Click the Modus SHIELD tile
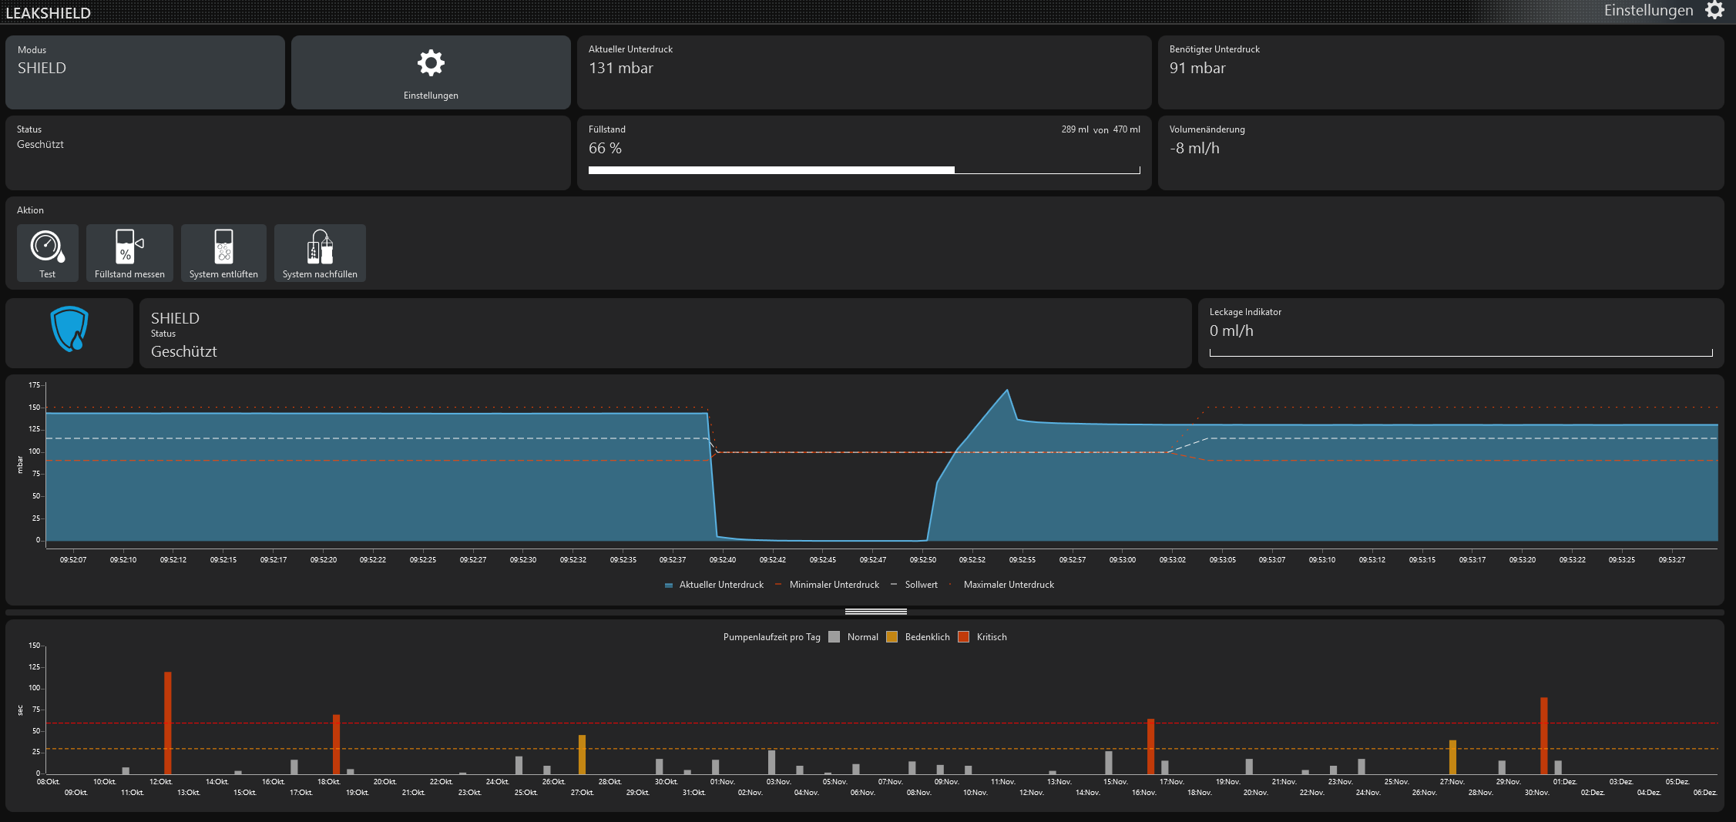This screenshot has width=1736, height=822. pos(145,72)
